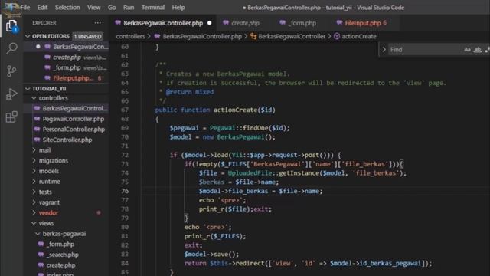
Task: Expand the mail folder
Action: point(34,150)
